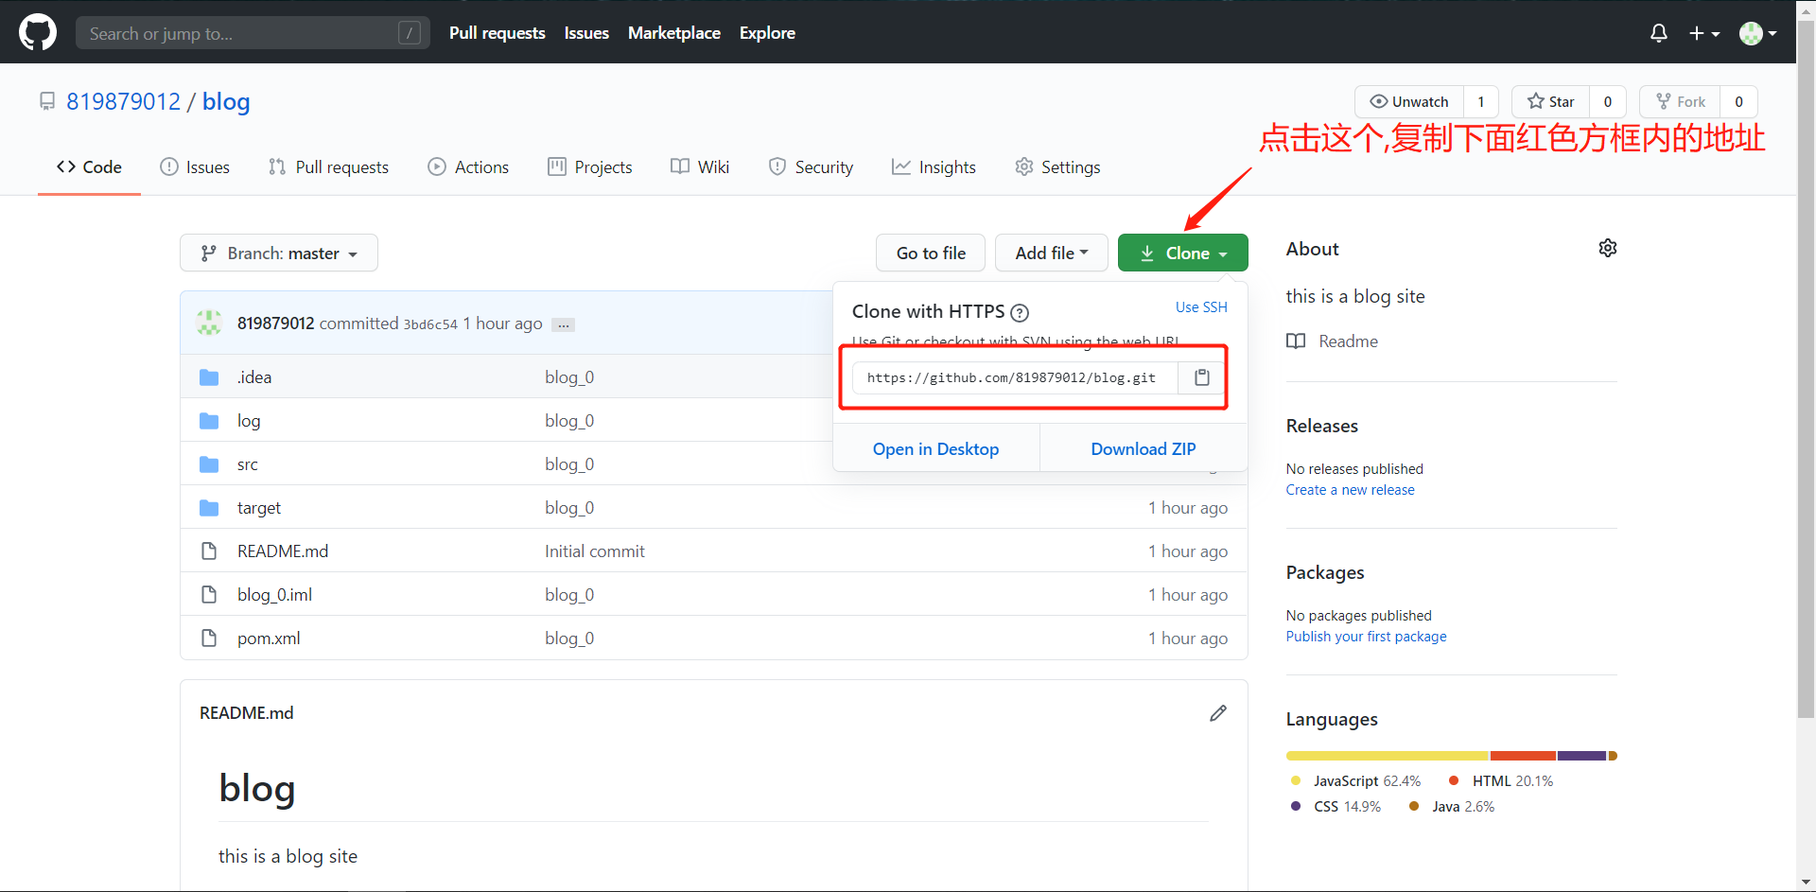This screenshot has width=1816, height=892.
Task: Open the Packages heading link
Action: click(1325, 572)
